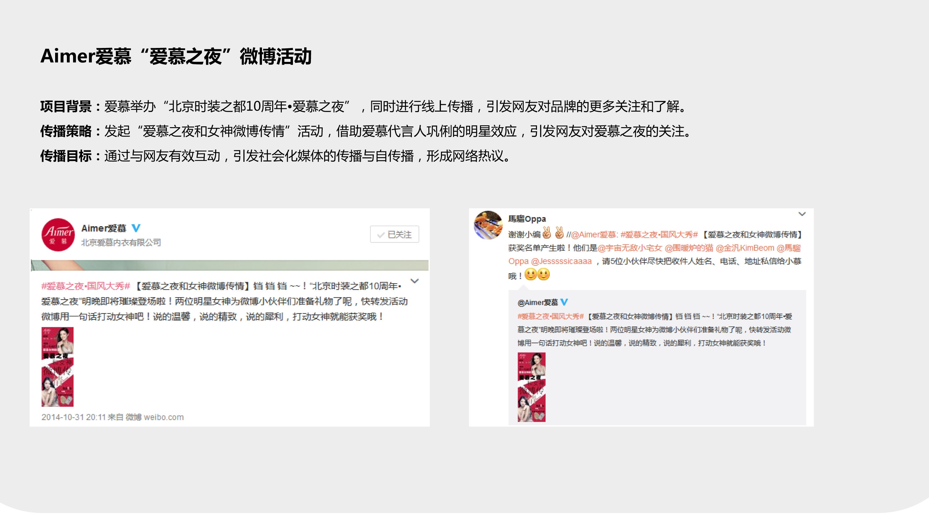The image size is (929, 522).
Task: Click the 馬騮Oppa user avatar
Action: point(488,225)
